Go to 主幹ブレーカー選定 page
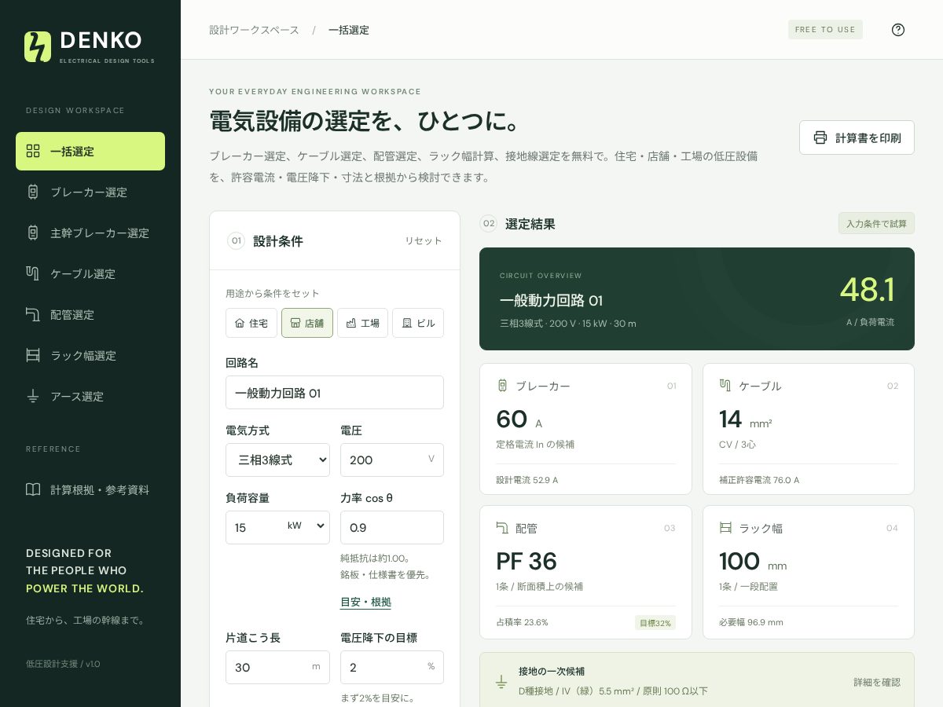 pyautogui.click(x=90, y=233)
